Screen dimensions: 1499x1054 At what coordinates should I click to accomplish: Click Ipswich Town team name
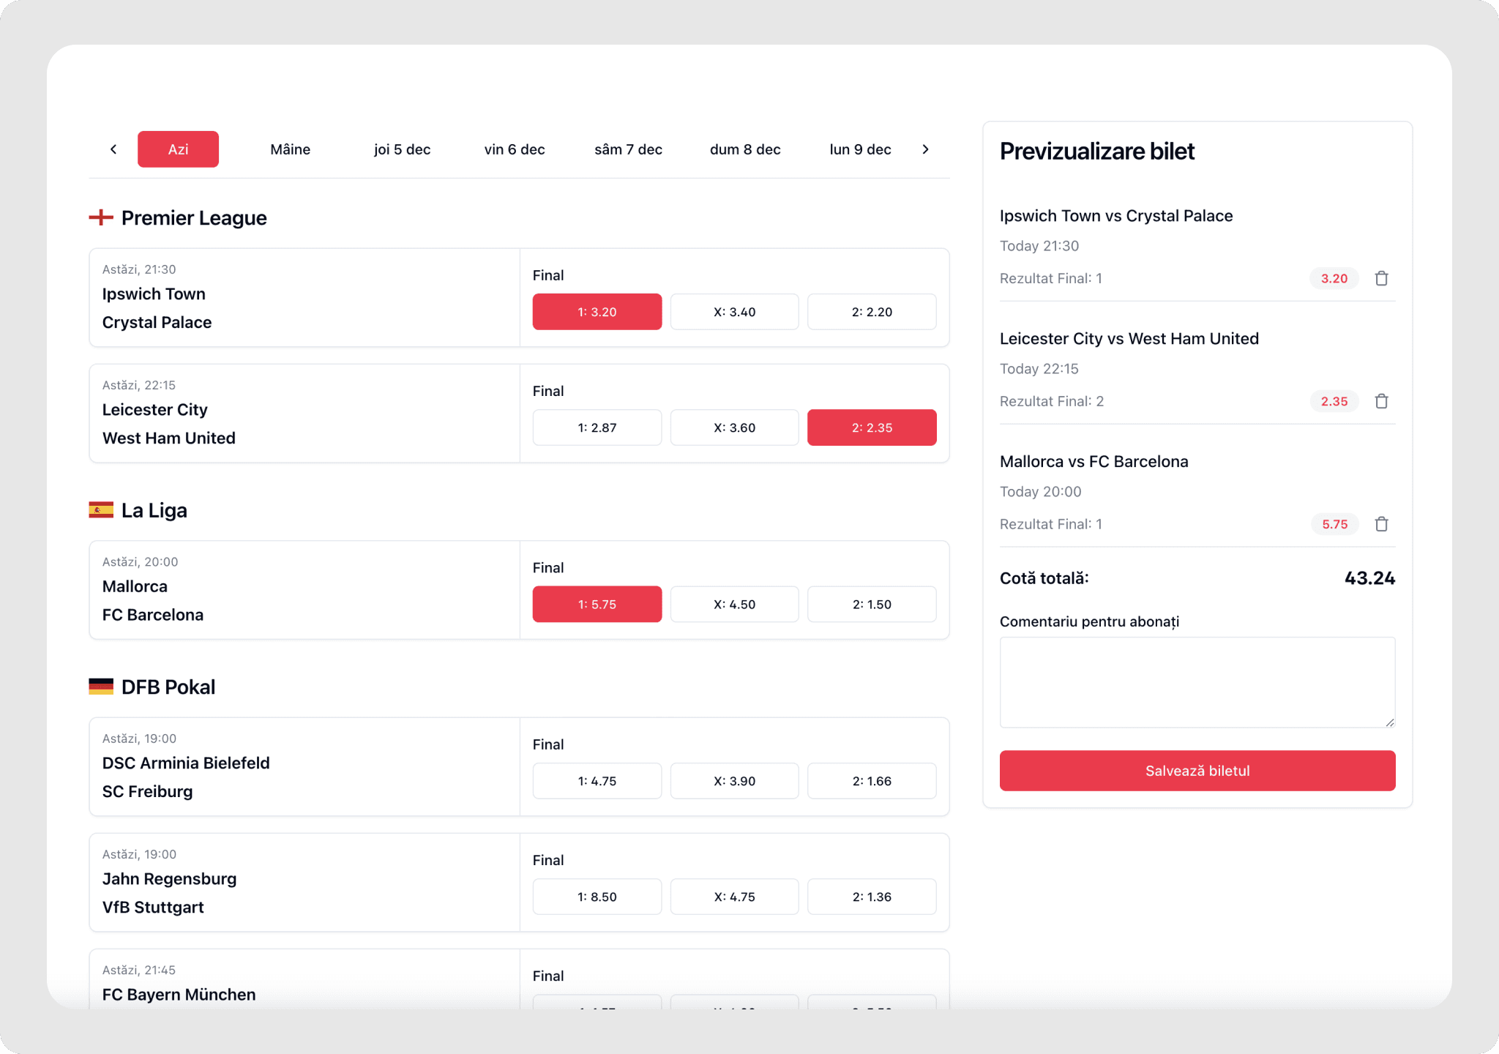click(x=154, y=294)
